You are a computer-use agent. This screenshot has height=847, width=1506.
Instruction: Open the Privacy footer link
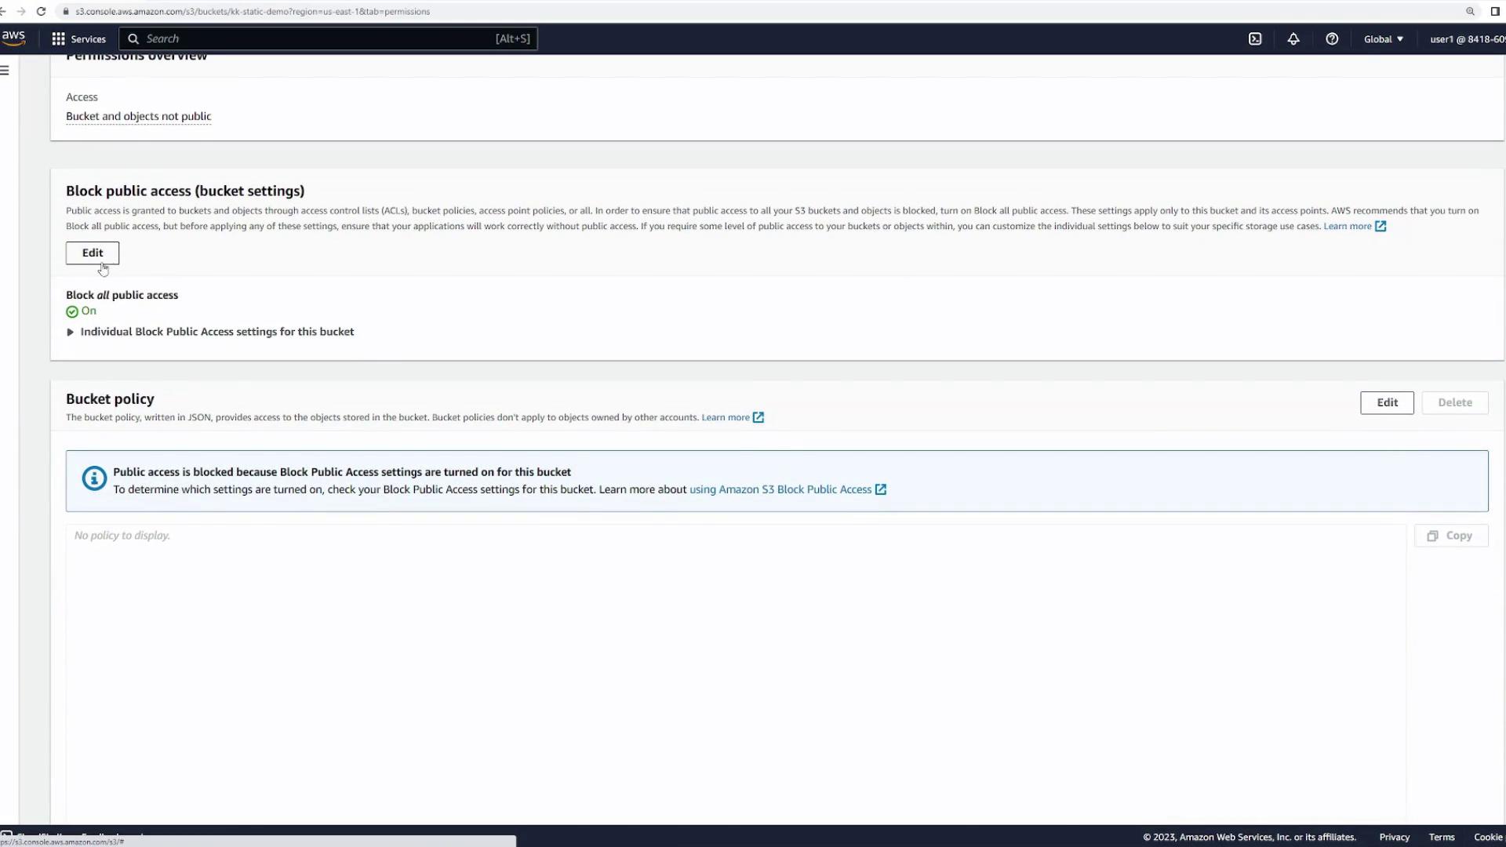pos(1394,837)
